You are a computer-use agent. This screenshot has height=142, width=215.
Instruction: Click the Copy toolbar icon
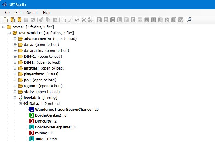tap(48, 20)
